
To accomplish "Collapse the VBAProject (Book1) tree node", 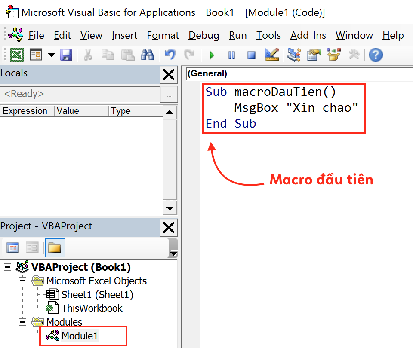I will [x=7, y=266].
